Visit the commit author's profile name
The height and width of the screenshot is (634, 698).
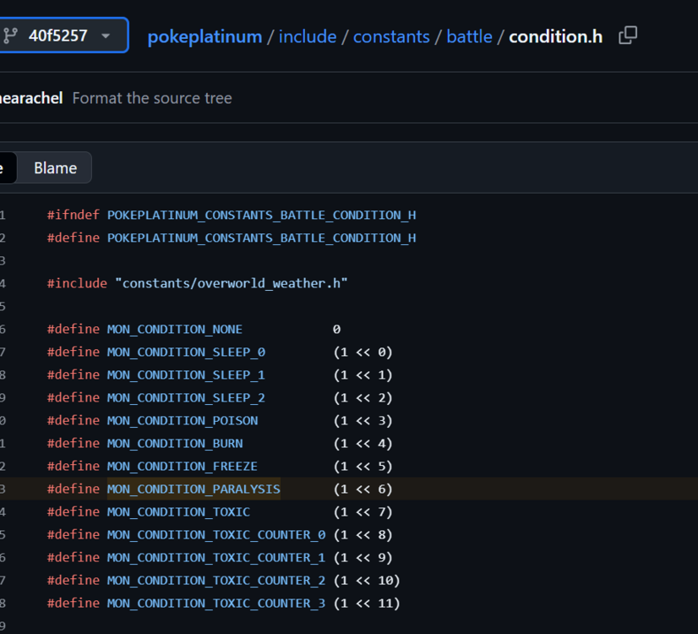pos(30,98)
